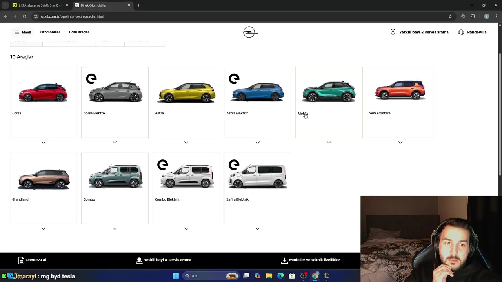Bookmark this page with the star icon
The image size is (502, 282).
pos(450,16)
